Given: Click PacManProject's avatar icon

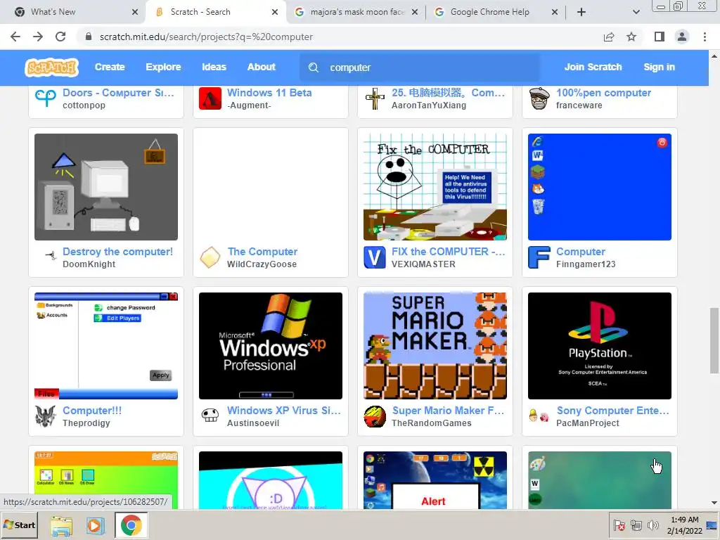Looking at the screenshot, I should pos(539,416).
